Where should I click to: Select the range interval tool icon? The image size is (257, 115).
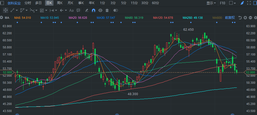pos(52,10)
